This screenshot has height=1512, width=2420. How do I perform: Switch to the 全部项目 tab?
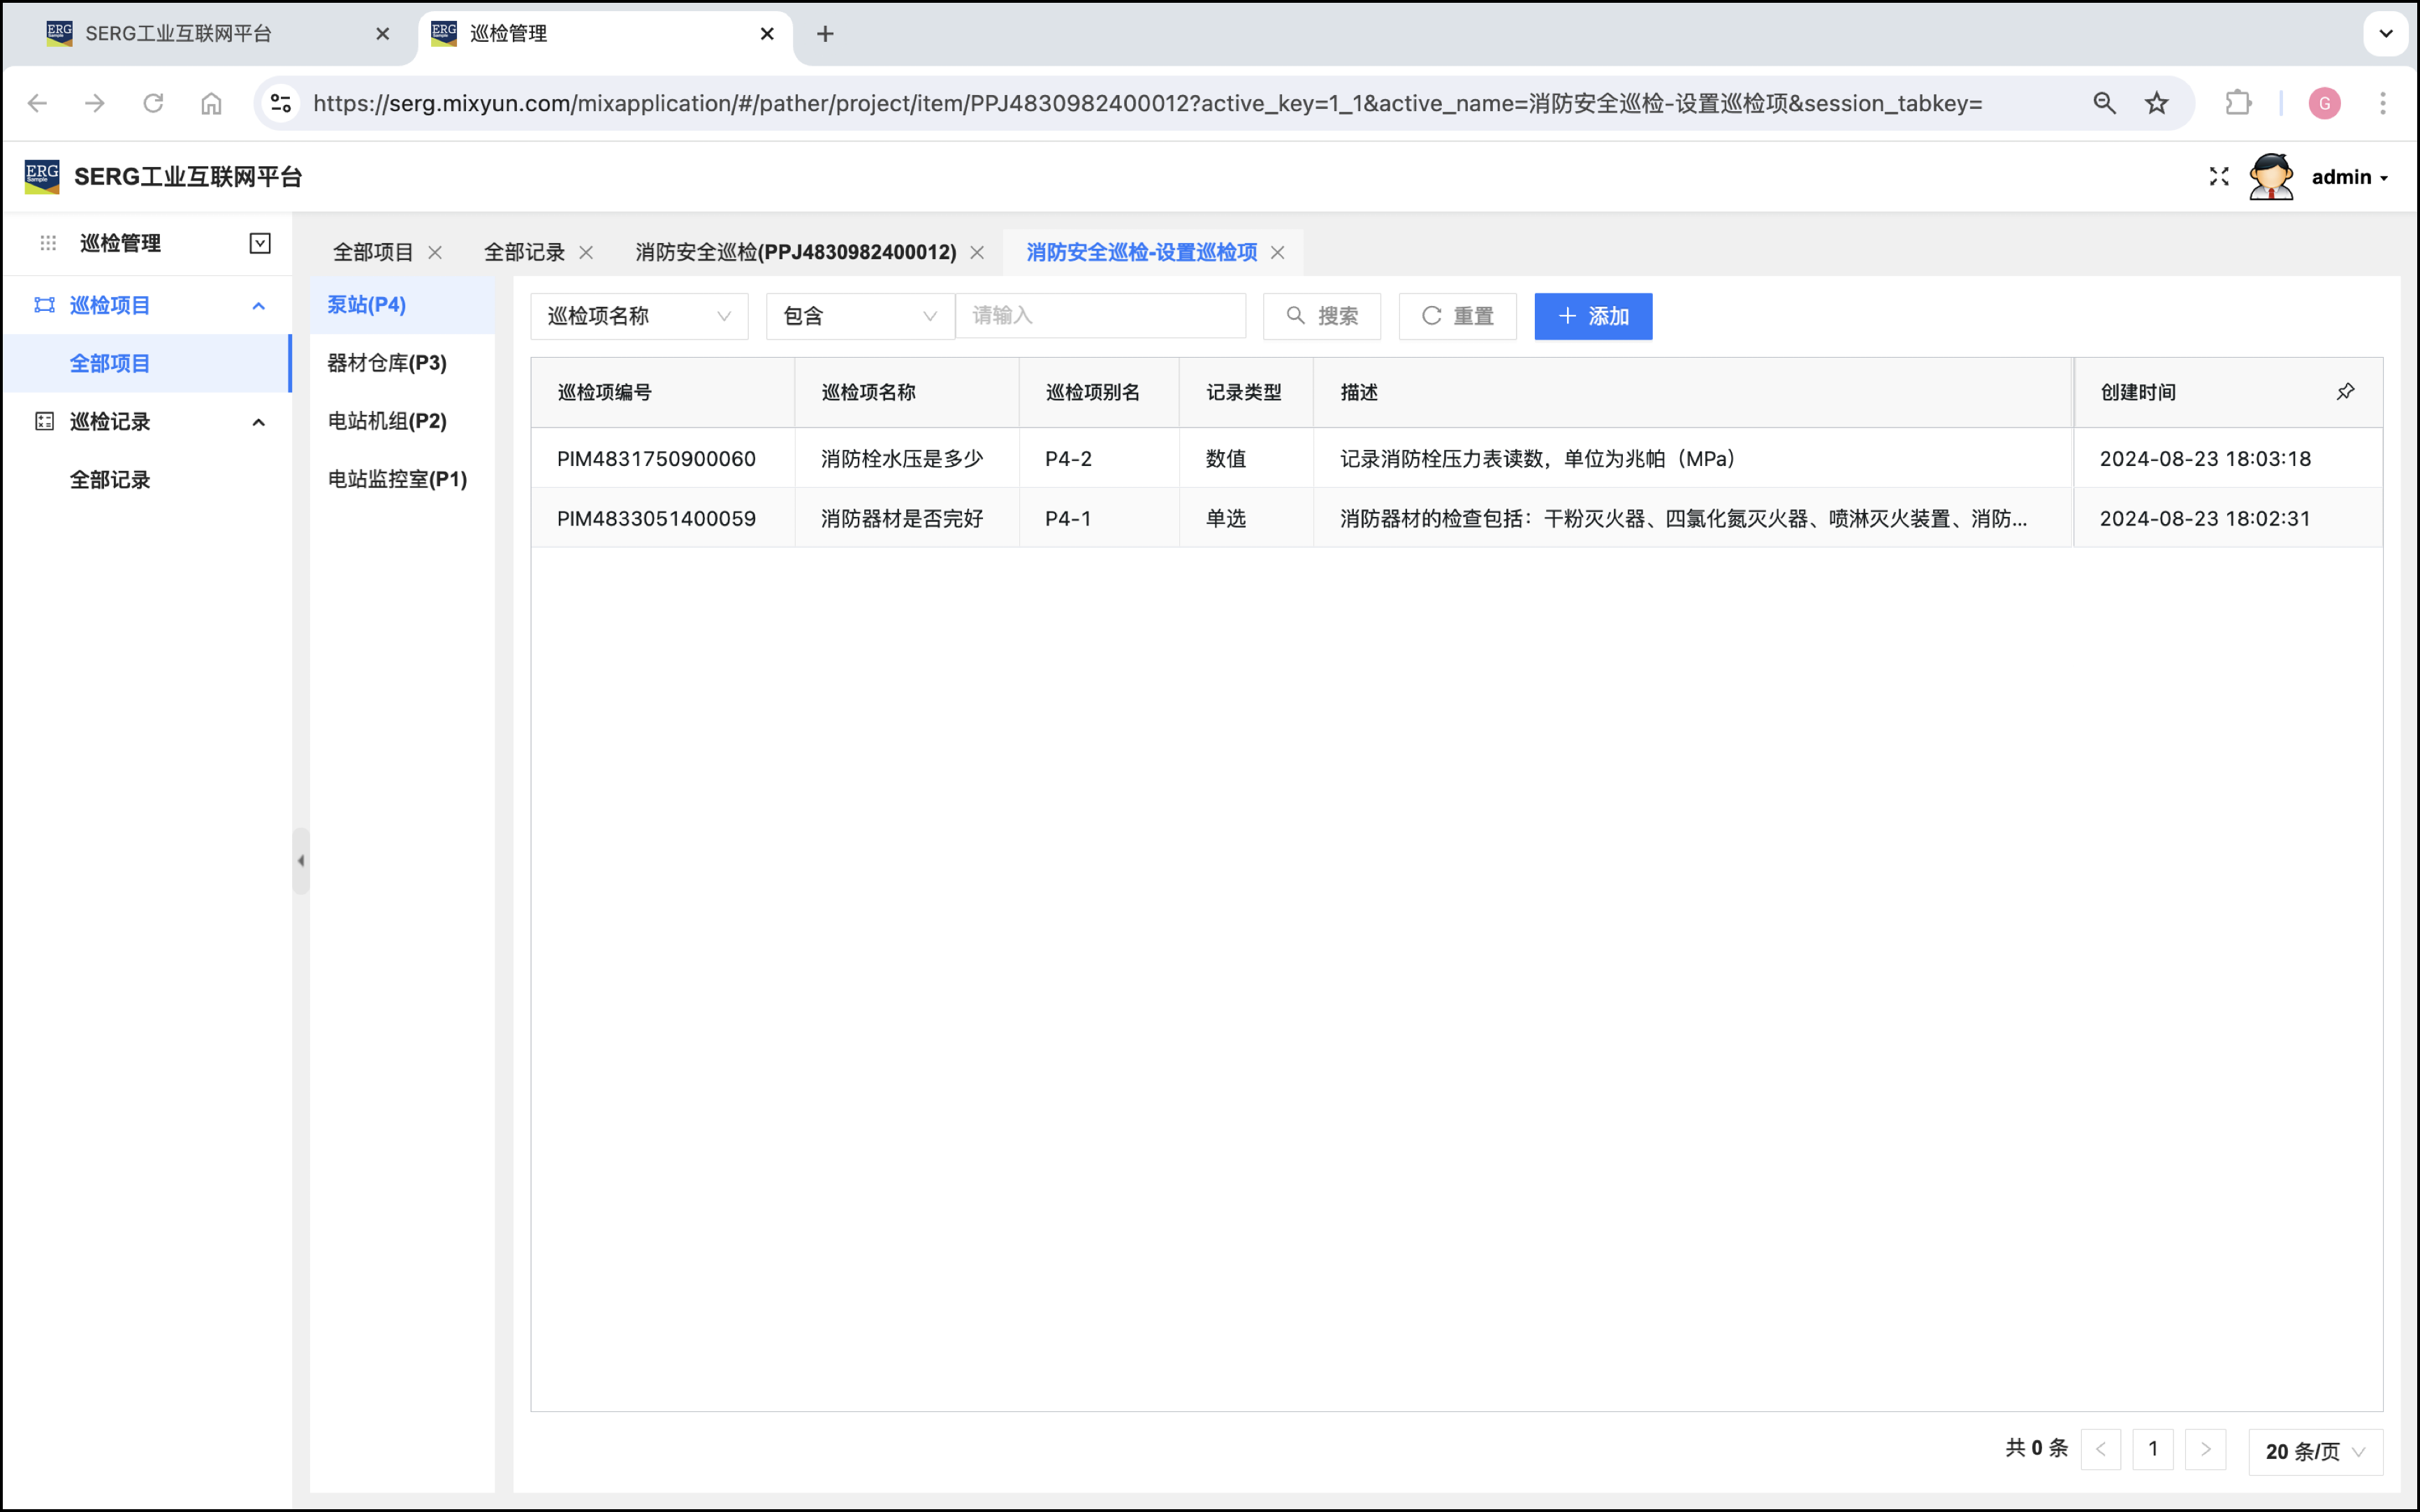tap(373, 253)
